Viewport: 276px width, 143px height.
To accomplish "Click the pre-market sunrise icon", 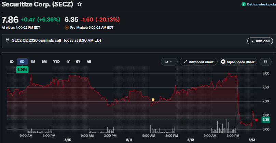I will tap(67, 27).
